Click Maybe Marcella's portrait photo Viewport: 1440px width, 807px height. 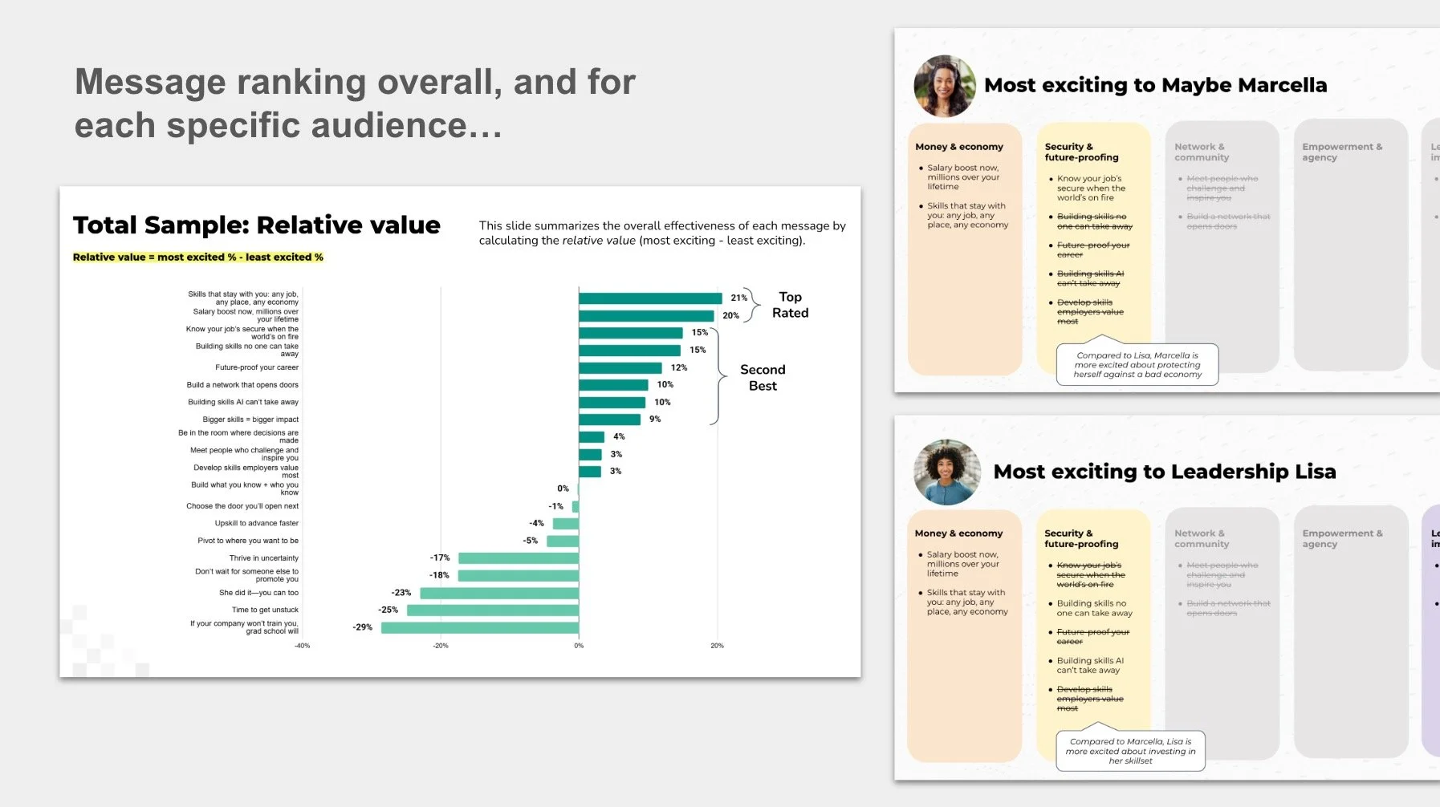coord(946,86)
